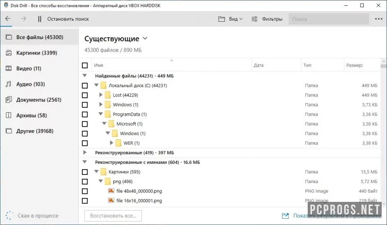Click the Microsoft folder icon

coord(111,124)
